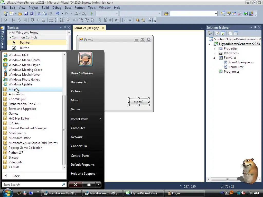Click the Bring to Front icon
The height and width of the screenshot is (197, 263).
point(137,20)
